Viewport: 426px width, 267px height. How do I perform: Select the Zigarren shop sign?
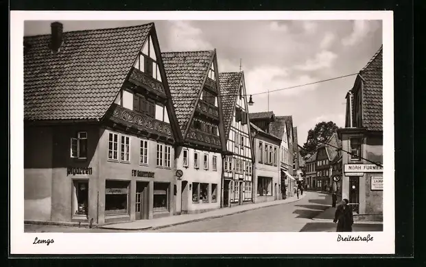point(80,171)
